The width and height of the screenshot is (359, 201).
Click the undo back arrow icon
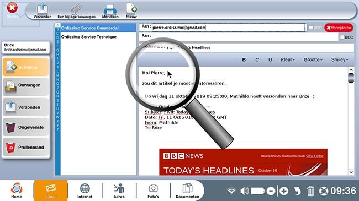(x=297, y=191)
